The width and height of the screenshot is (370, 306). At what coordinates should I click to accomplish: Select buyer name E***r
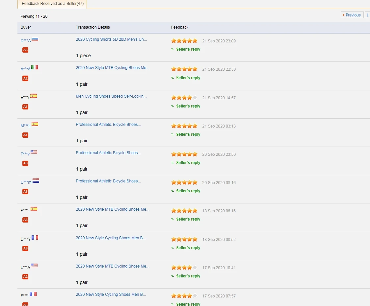[25, 97]
